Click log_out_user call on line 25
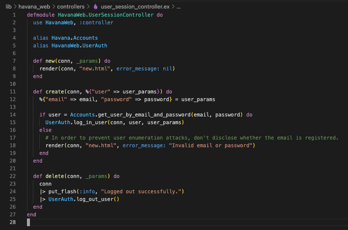The width and height of the screenshot is (348, 230). (x=94, y=199)
